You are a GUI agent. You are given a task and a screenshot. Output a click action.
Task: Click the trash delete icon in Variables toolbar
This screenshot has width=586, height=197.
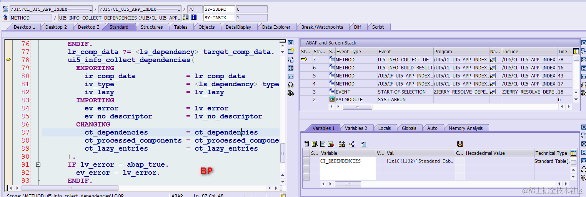[x=307, y=144]
